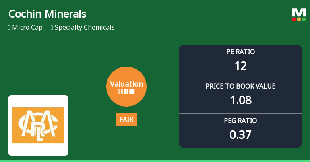Screen dimensions: 310x162
Task: Click the PRICE TO BOOK VALUE heading
Action: pyautogui.click(x=240, y=86)
